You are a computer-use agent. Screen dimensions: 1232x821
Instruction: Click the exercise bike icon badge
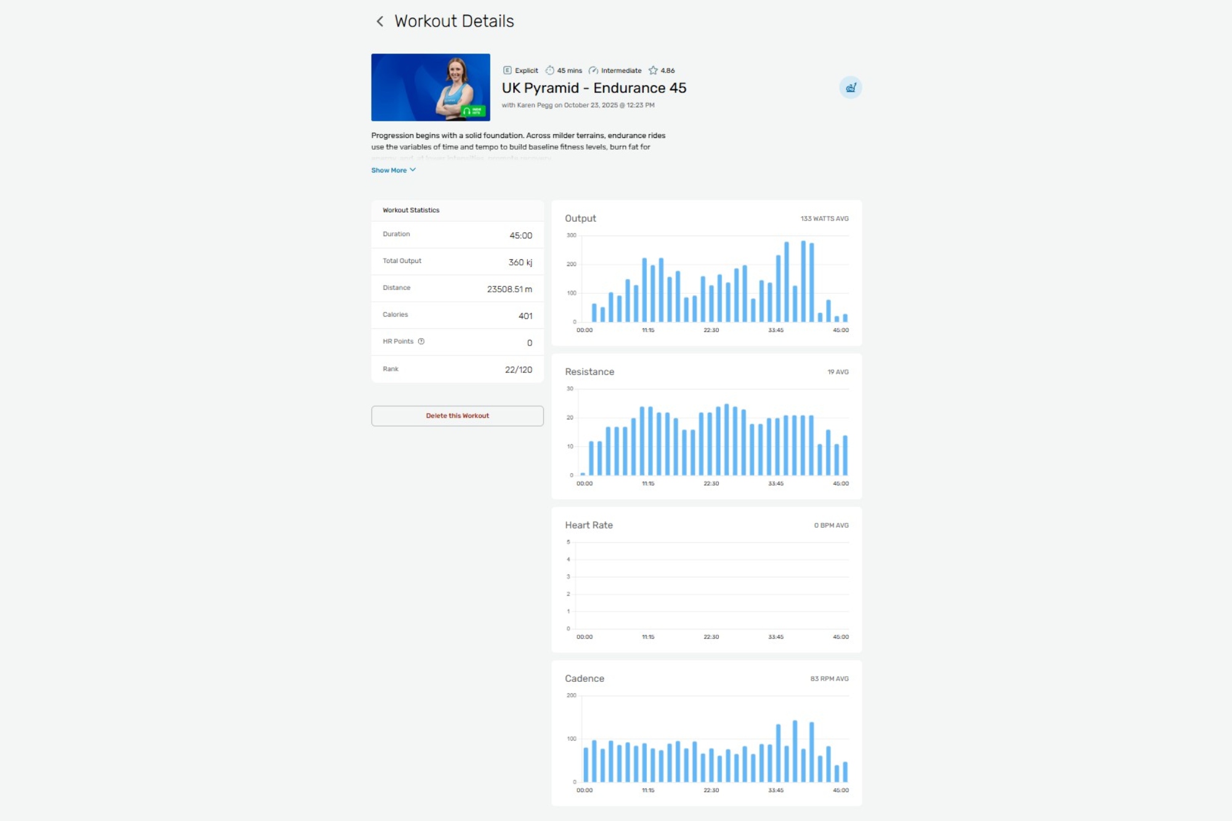(x=850, y=87)
